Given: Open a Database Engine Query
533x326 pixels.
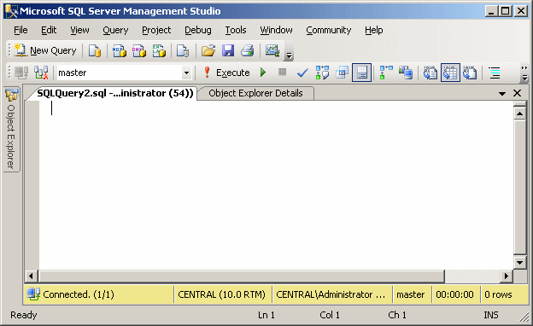Looking at the screenshot, I should click(95, 50).
